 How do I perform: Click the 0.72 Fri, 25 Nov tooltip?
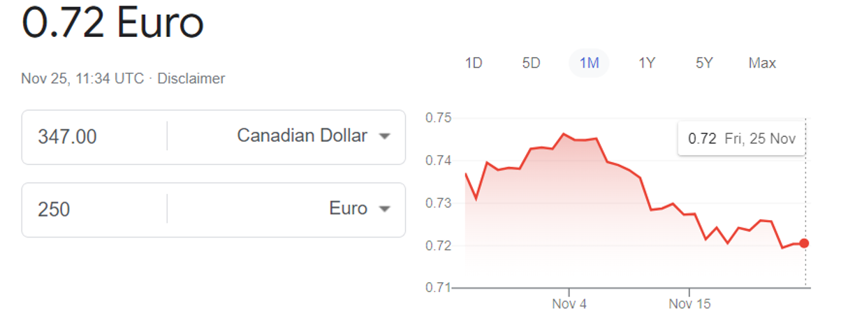click(x=741, y=138)
